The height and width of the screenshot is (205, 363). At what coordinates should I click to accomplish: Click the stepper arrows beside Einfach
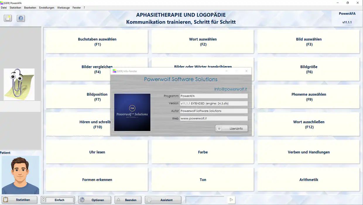pyautogui.click(x=44, y=200)
